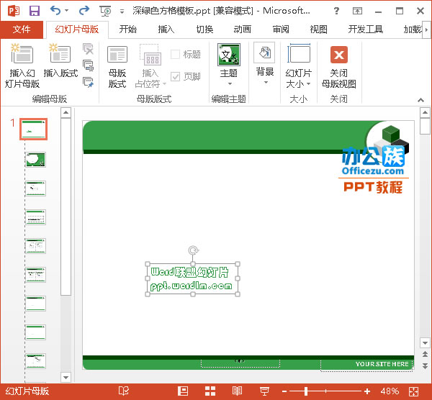This screenshot has width=432, height=400.
Task: Switch to the 审阅 tab
Action: (281, 29)
